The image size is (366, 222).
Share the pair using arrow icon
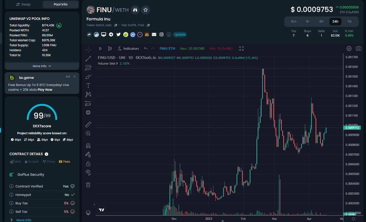89,35
